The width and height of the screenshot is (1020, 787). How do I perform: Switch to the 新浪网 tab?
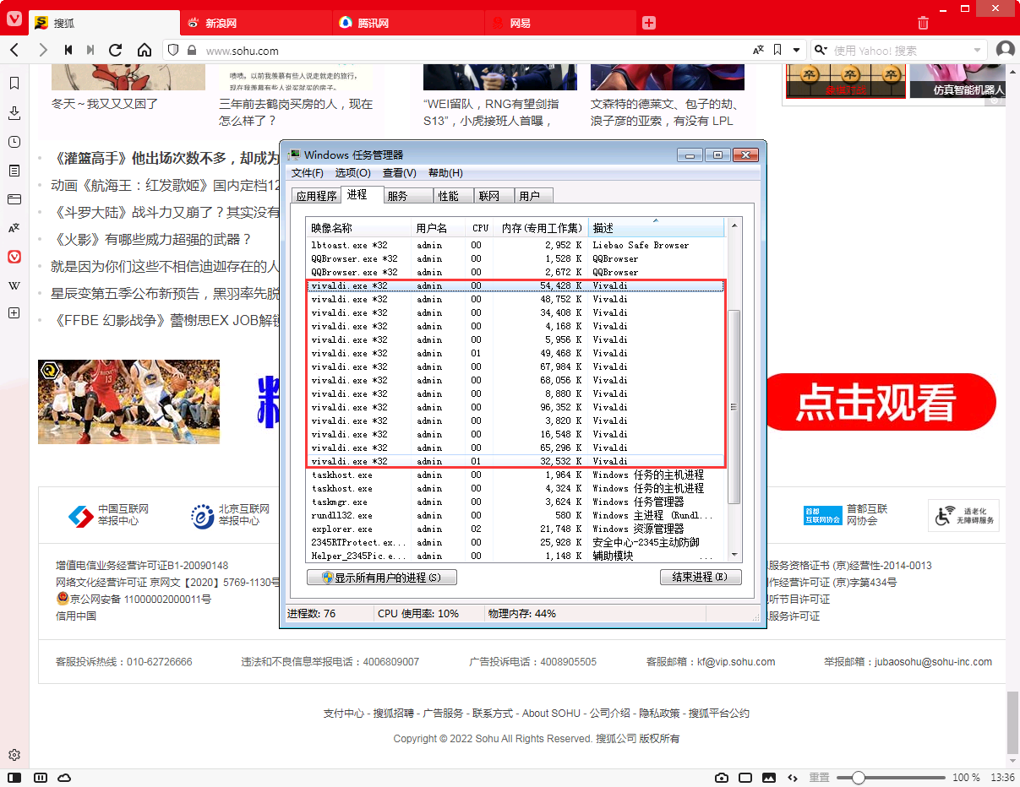[256, 23]
